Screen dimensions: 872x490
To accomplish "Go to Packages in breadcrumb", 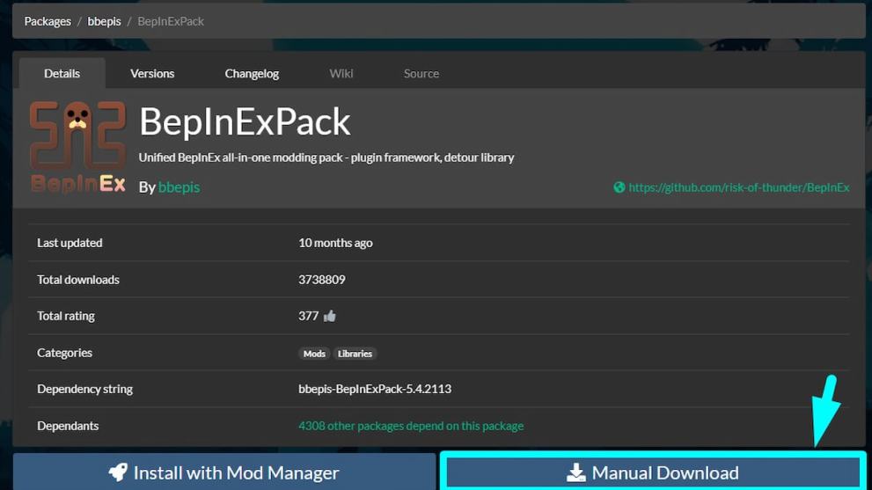I will (x=48, y=21).
